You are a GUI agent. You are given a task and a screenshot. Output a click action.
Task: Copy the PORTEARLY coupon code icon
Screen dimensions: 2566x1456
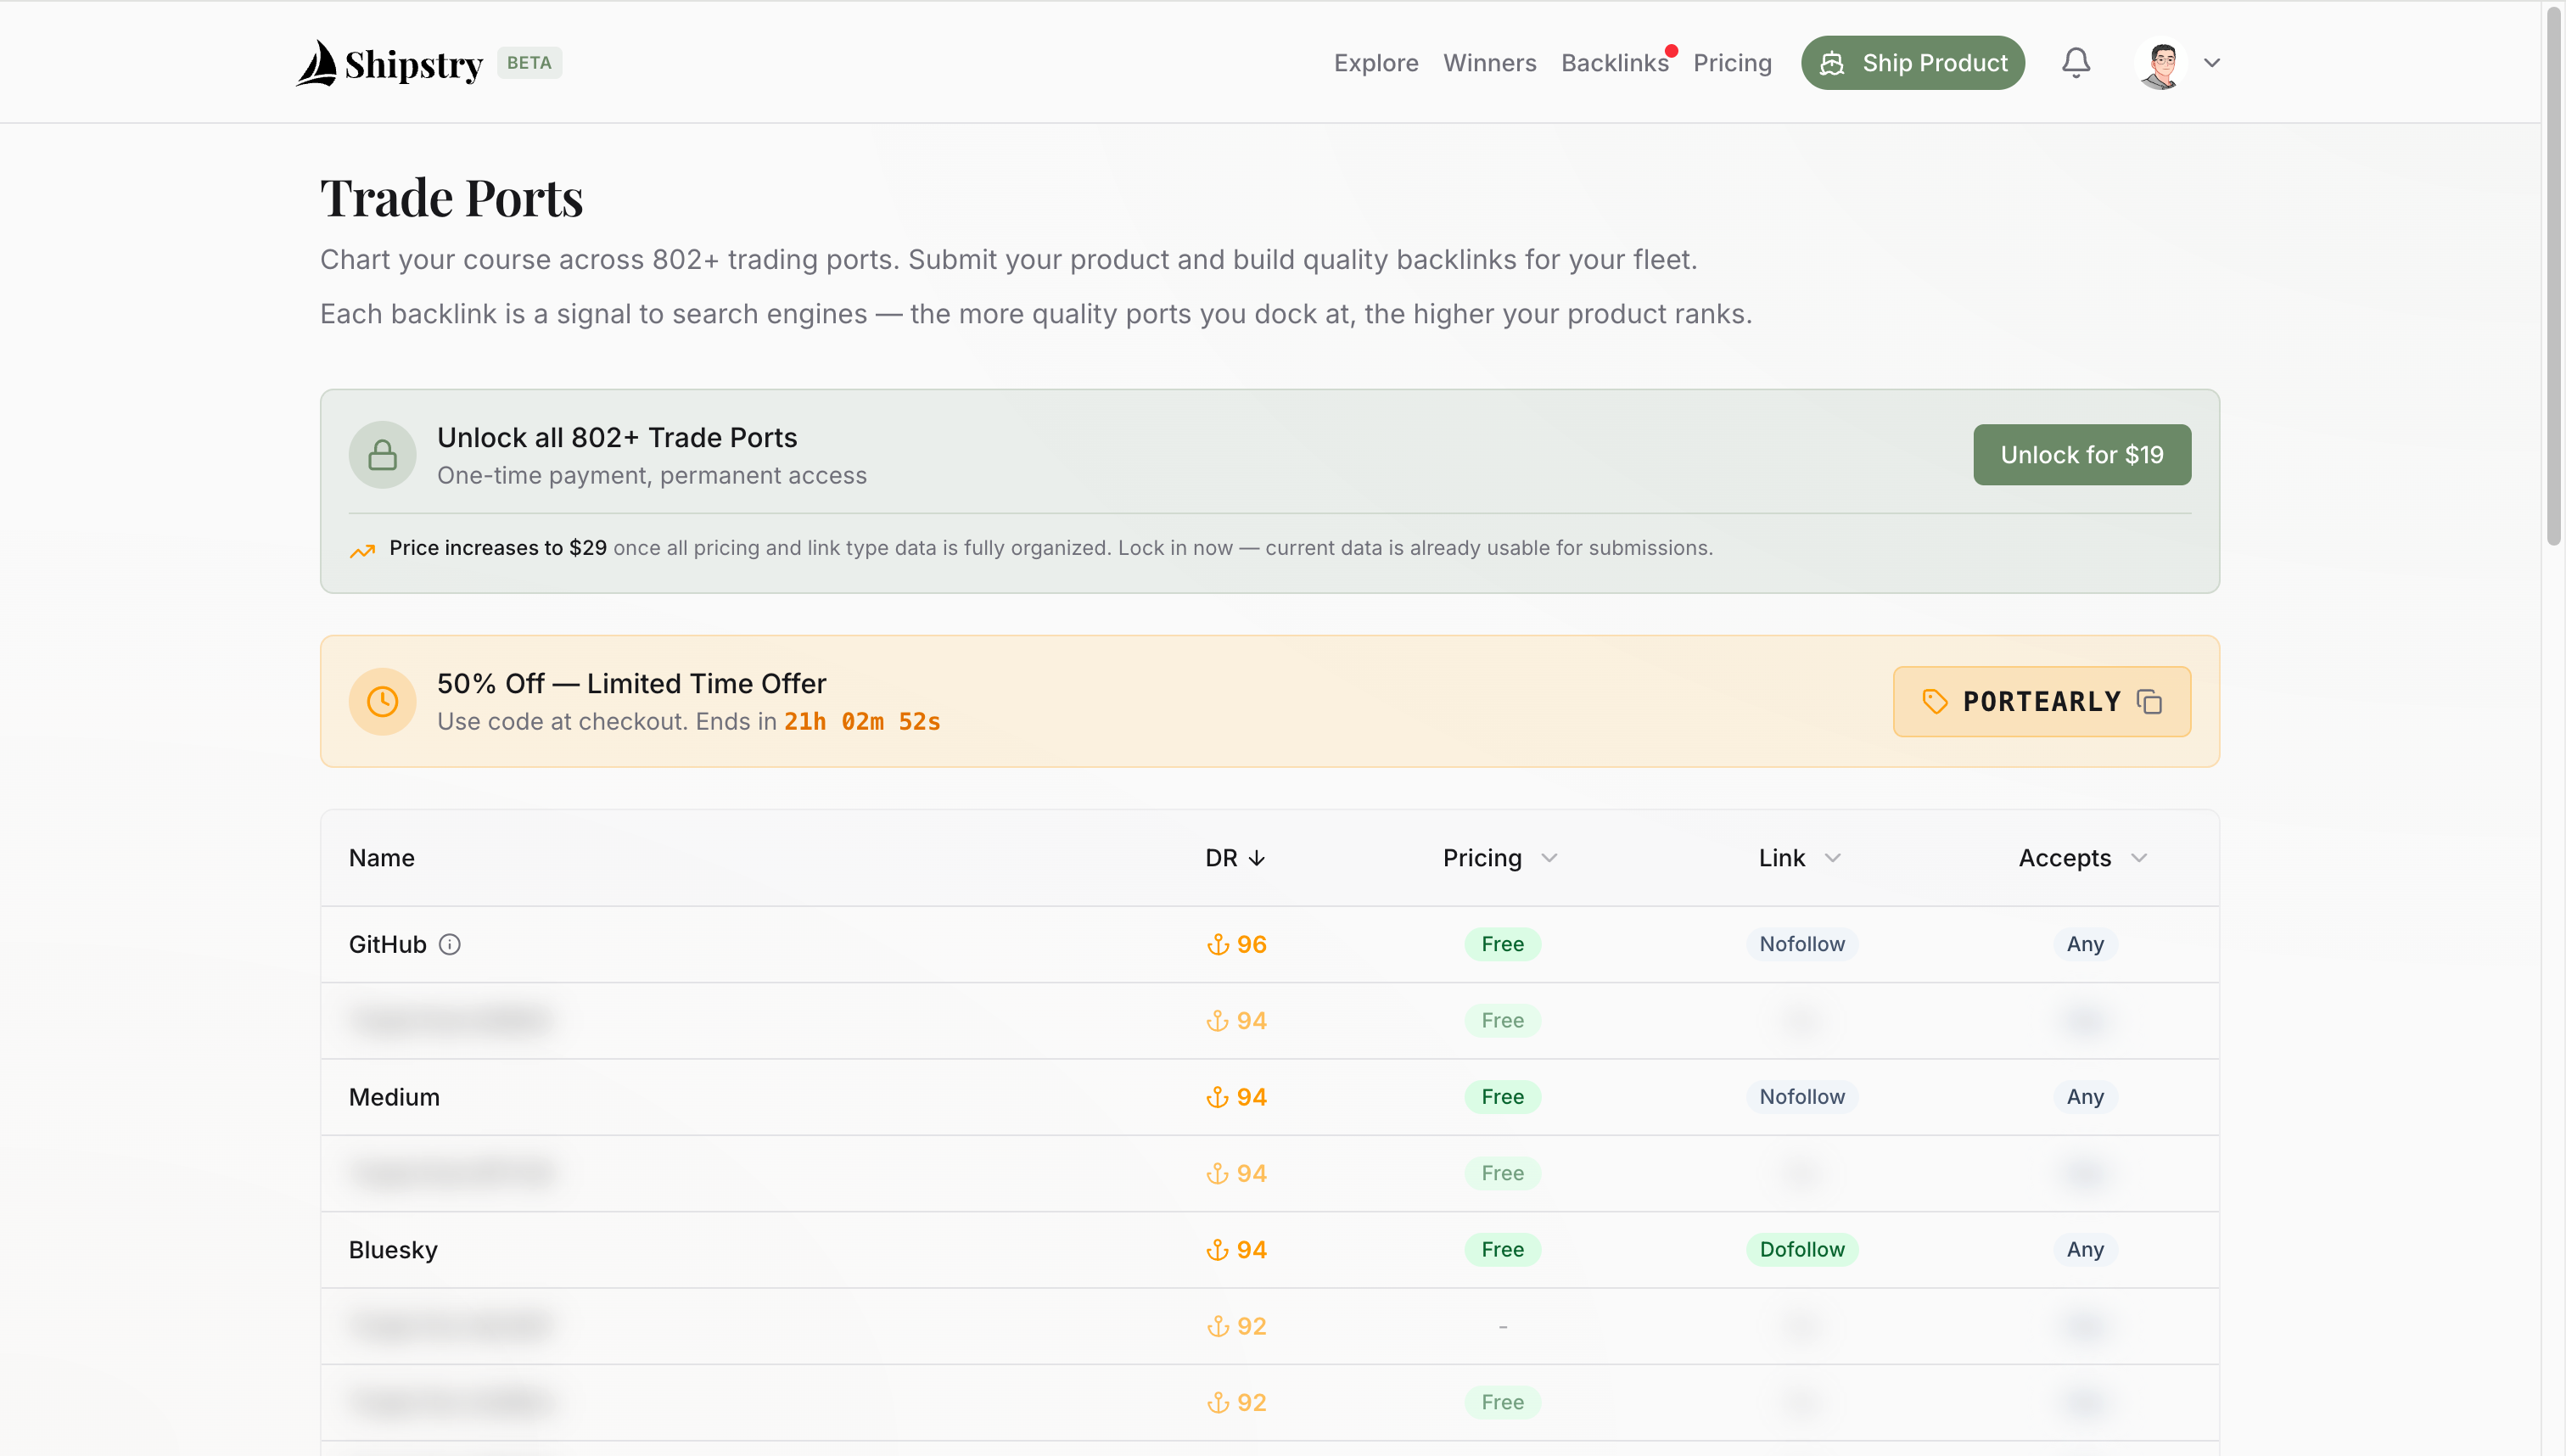(x=2149, y=702)
